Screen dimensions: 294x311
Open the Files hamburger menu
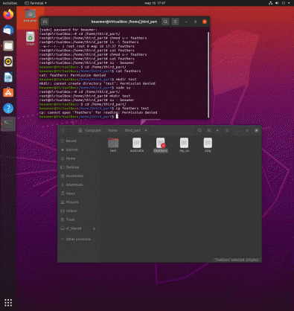pos(227,130)
